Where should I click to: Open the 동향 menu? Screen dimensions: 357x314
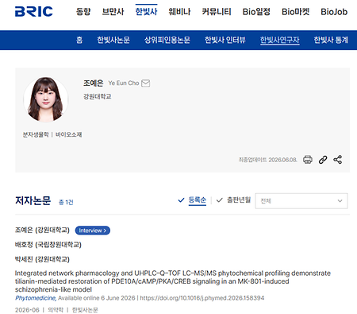[83, 12]
